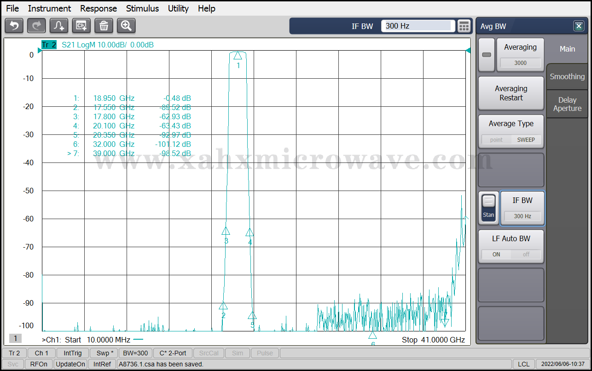
Task: Toggle Average Type point/SWEEP
Action: point(511,132)
